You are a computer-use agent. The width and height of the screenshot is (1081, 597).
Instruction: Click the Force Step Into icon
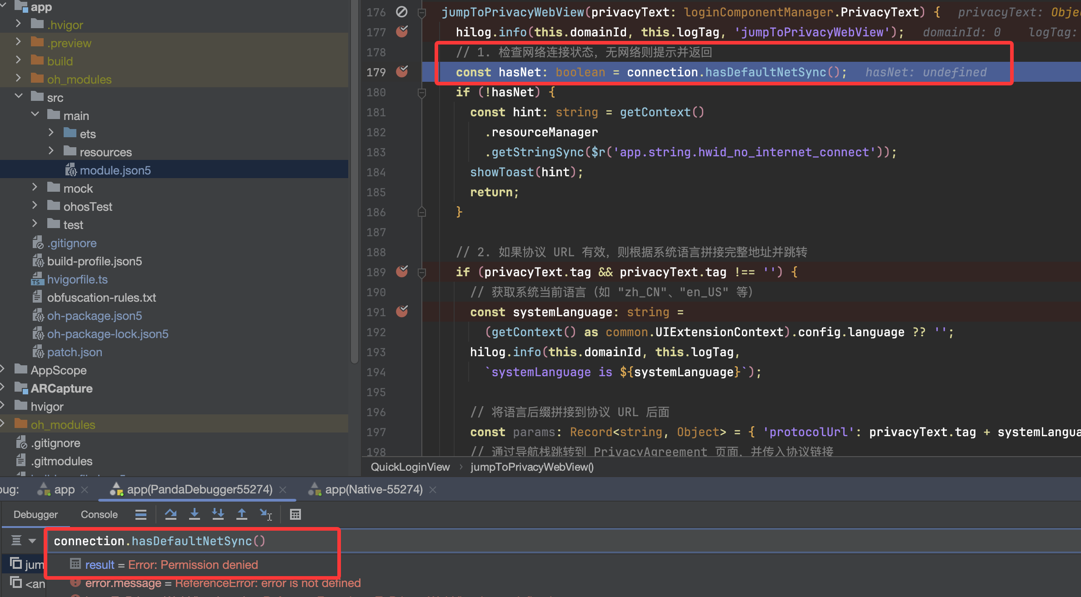[x=218, y=514]
